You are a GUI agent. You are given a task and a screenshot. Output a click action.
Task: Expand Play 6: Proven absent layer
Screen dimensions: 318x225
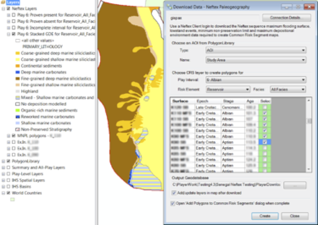coord(9,22)
